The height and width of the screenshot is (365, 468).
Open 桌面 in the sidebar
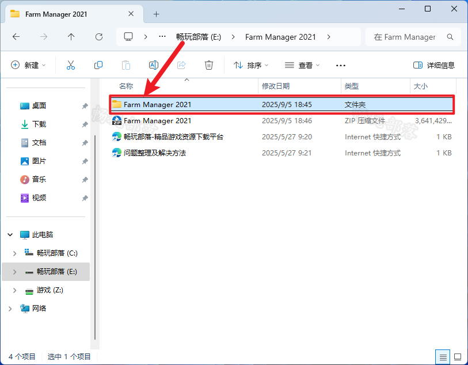[x=39, y=106]
